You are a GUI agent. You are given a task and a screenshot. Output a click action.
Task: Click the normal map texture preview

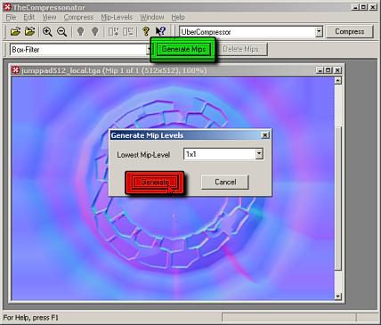(173, 188)
